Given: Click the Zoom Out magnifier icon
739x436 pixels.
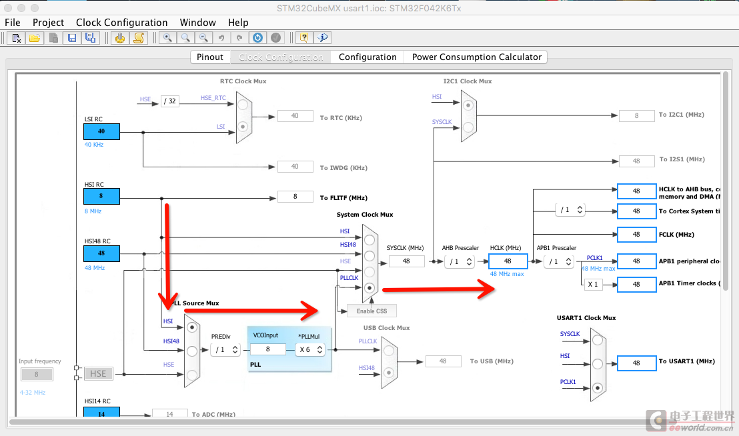Looking at the screenshot, I should point(203,38).
